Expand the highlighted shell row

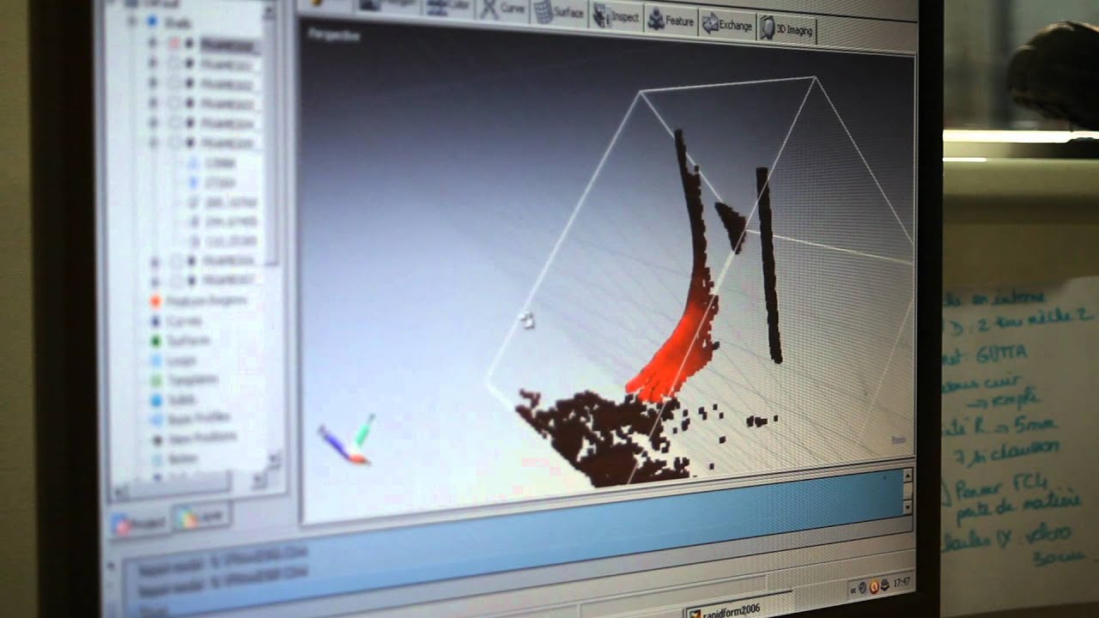pyautogui.click(x=152, y=42)
